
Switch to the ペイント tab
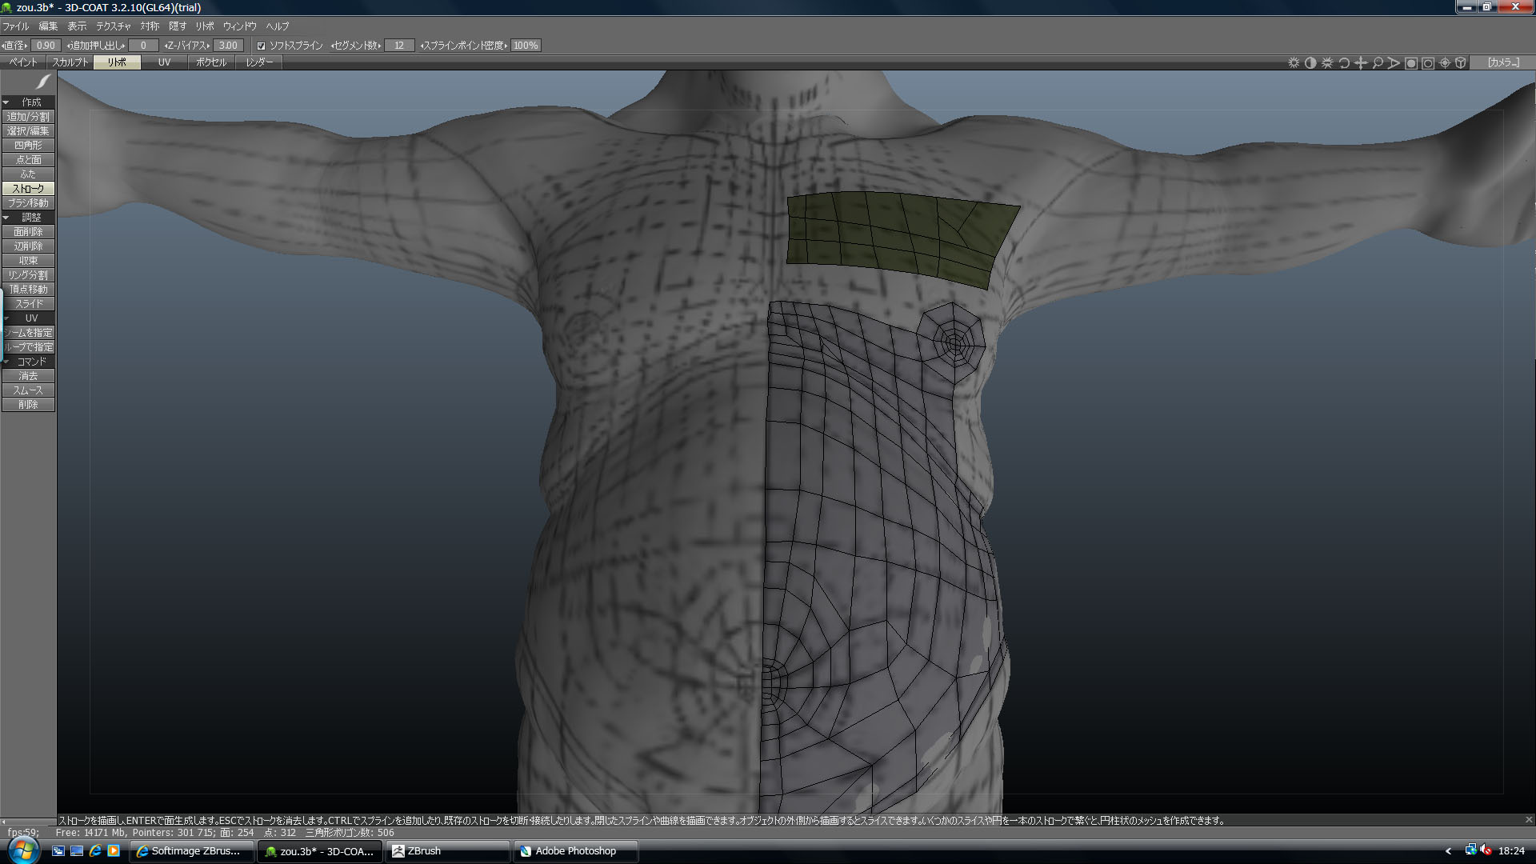(x=23, y=62)
